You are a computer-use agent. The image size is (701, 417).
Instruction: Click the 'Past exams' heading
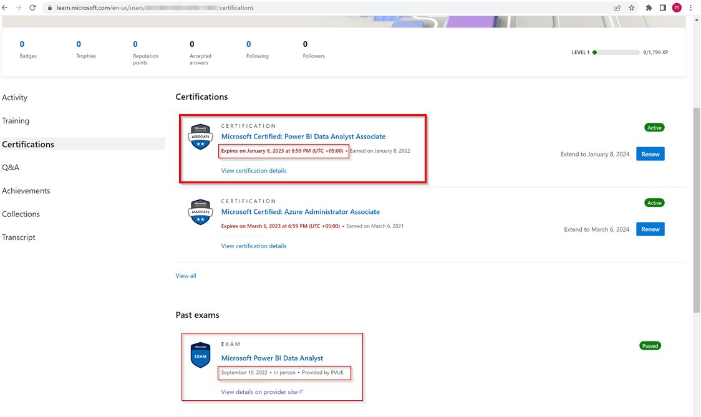click(x=197, y=315)
